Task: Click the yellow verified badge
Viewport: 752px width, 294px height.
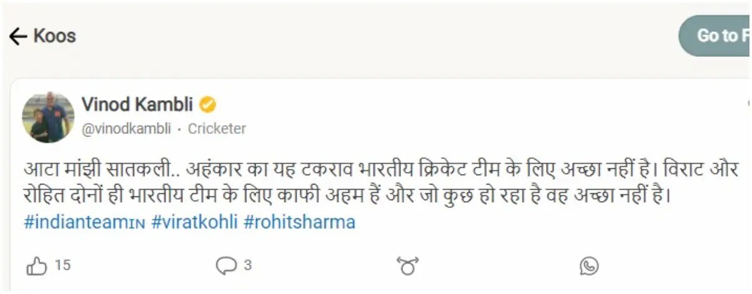Action: [208, 104]
